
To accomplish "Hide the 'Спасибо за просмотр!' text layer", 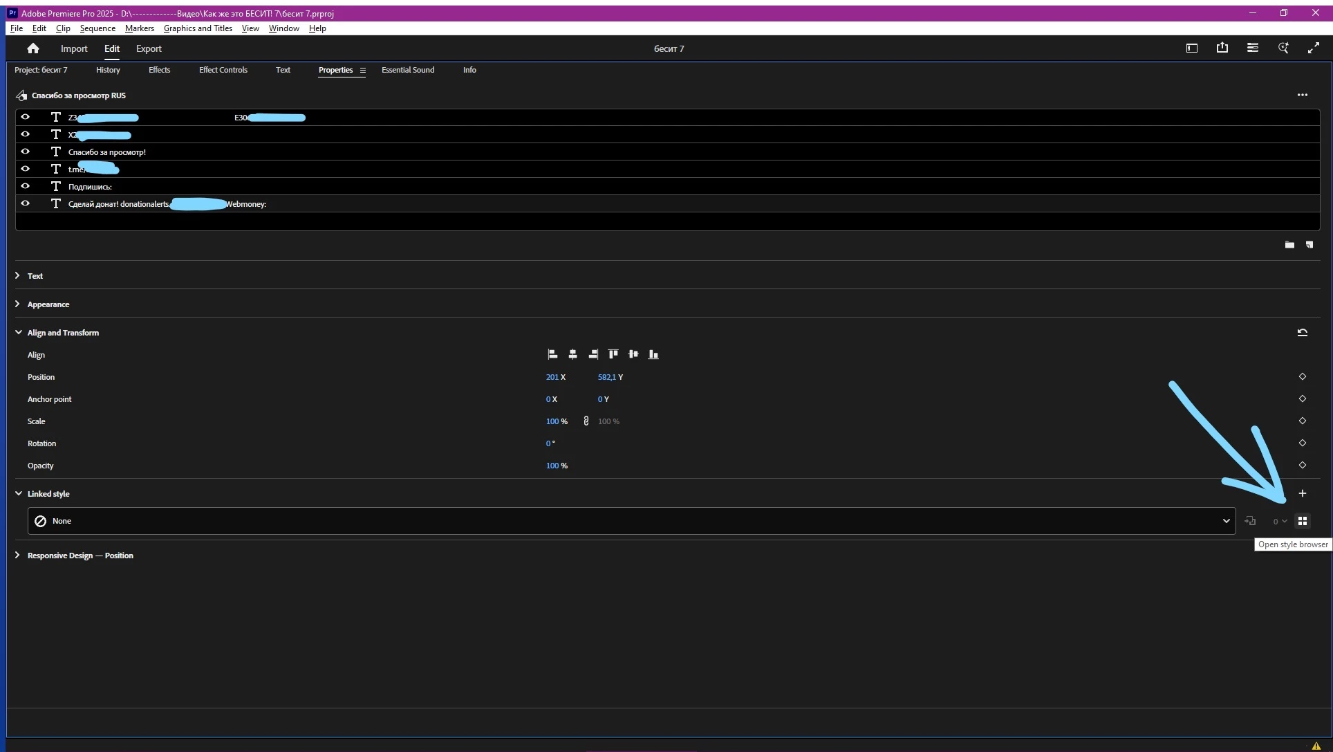I will tap(26, 152).
